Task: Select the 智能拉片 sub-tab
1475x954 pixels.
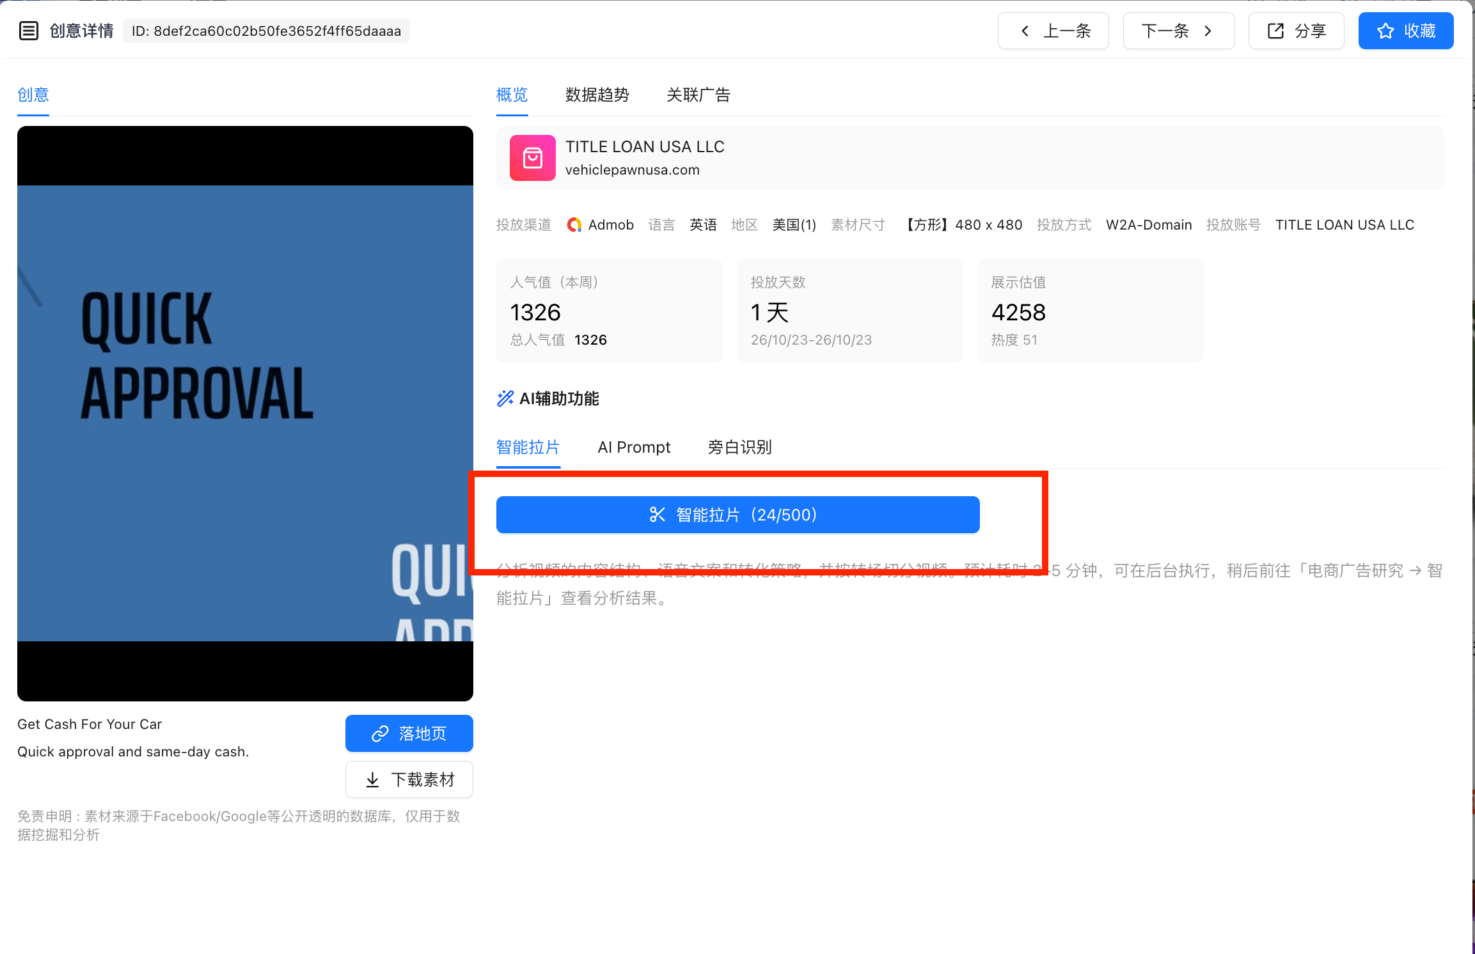Action: [x=528, y=447]
